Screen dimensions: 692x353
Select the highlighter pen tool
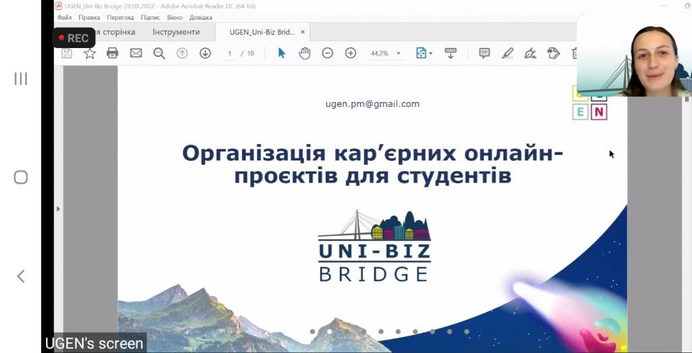click(x=508, y=53)
